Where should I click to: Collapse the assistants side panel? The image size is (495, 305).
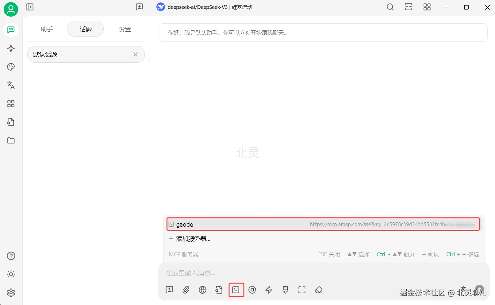pos(30,7)
